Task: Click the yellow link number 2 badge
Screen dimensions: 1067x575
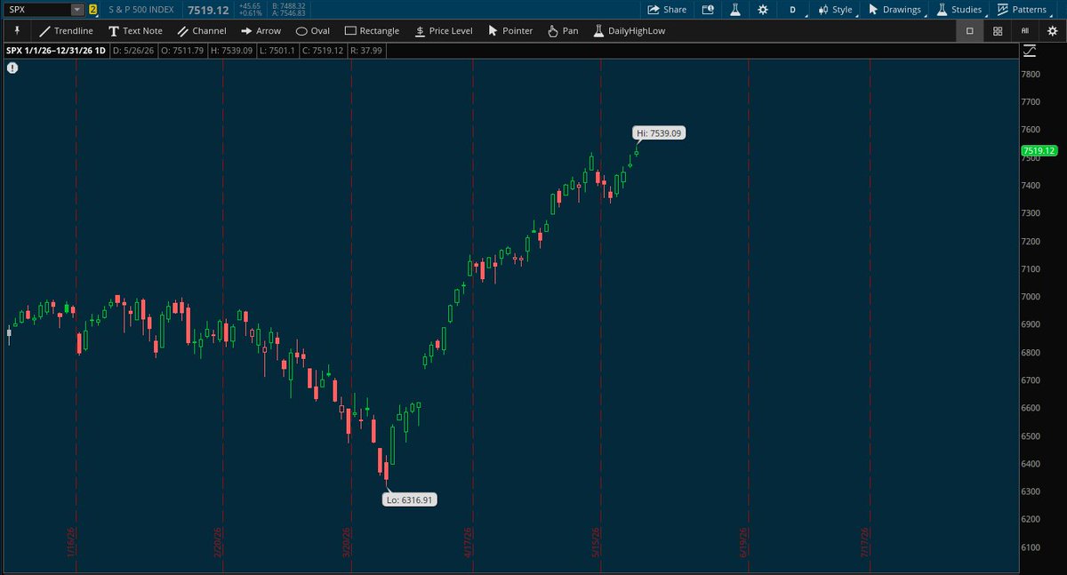Action: click(92, 10)
